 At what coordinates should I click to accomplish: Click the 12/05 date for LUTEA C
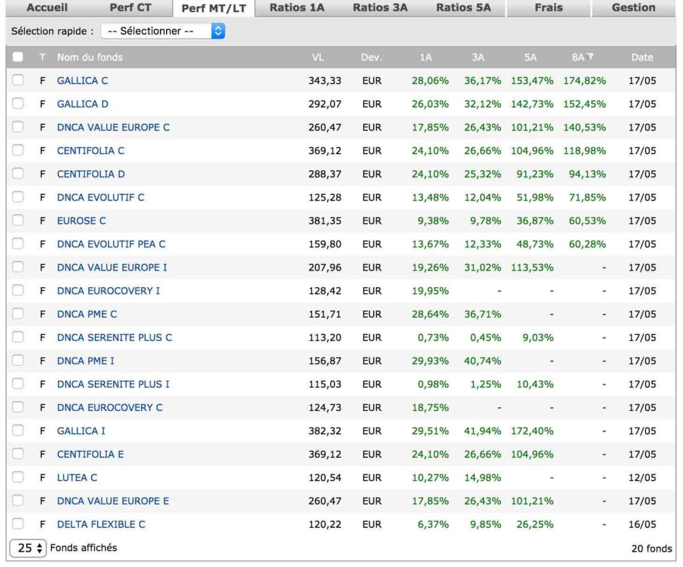pyautogui.click(x=642, y=478)
